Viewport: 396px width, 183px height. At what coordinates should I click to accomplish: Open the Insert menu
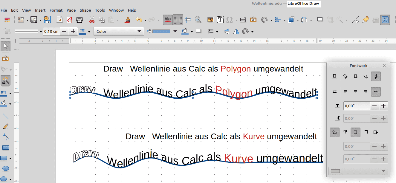(40, 10)
